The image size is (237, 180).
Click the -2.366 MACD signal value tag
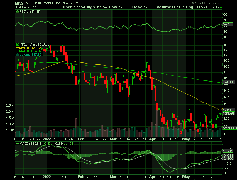click(x=228, y=159)
